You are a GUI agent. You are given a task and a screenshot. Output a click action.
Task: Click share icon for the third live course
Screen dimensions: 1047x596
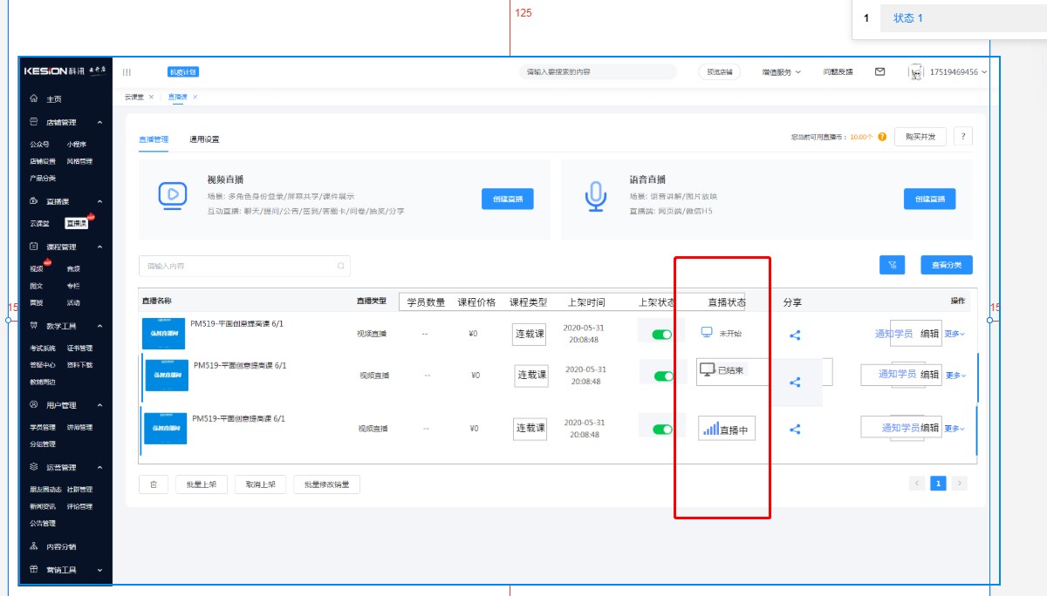coord(794,429)
